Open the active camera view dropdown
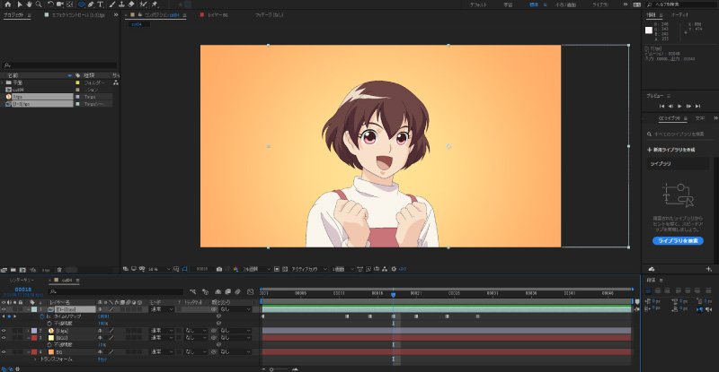The image size is (719, 372). point(309,269)
